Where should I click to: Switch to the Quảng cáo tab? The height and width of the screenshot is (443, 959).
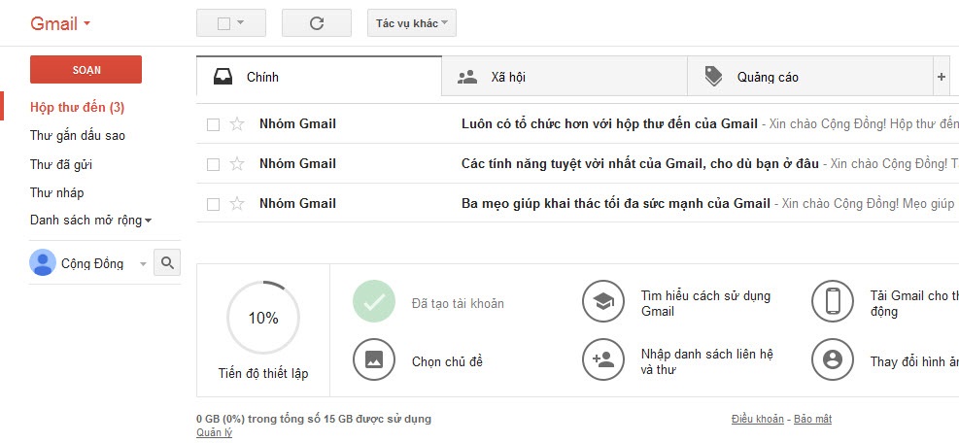pos(810,77)
